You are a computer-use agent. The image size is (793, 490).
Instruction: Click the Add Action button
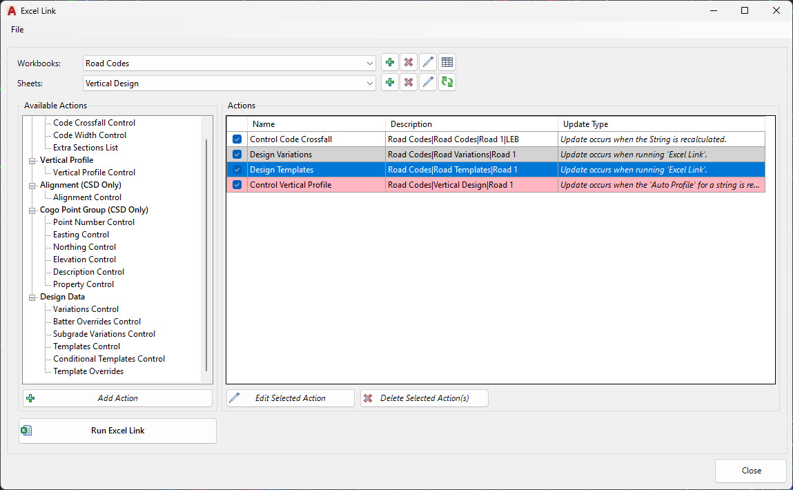[x=117, y=398]
